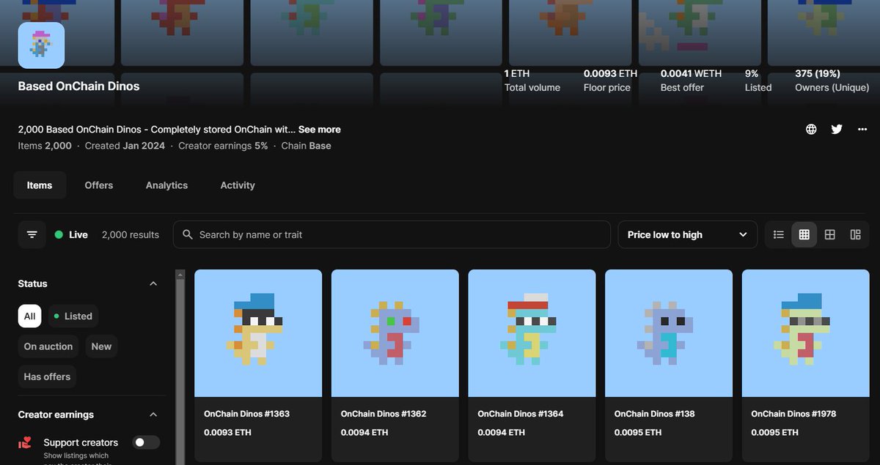Collapse the Status filter section

pos(153,283)
